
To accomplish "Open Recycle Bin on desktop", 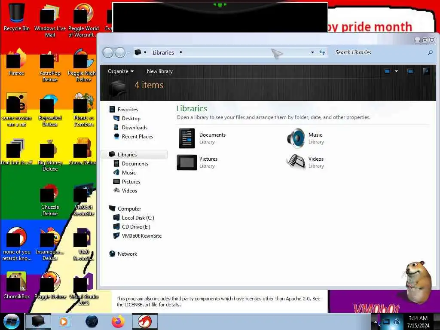I will (x=17, y=17).
